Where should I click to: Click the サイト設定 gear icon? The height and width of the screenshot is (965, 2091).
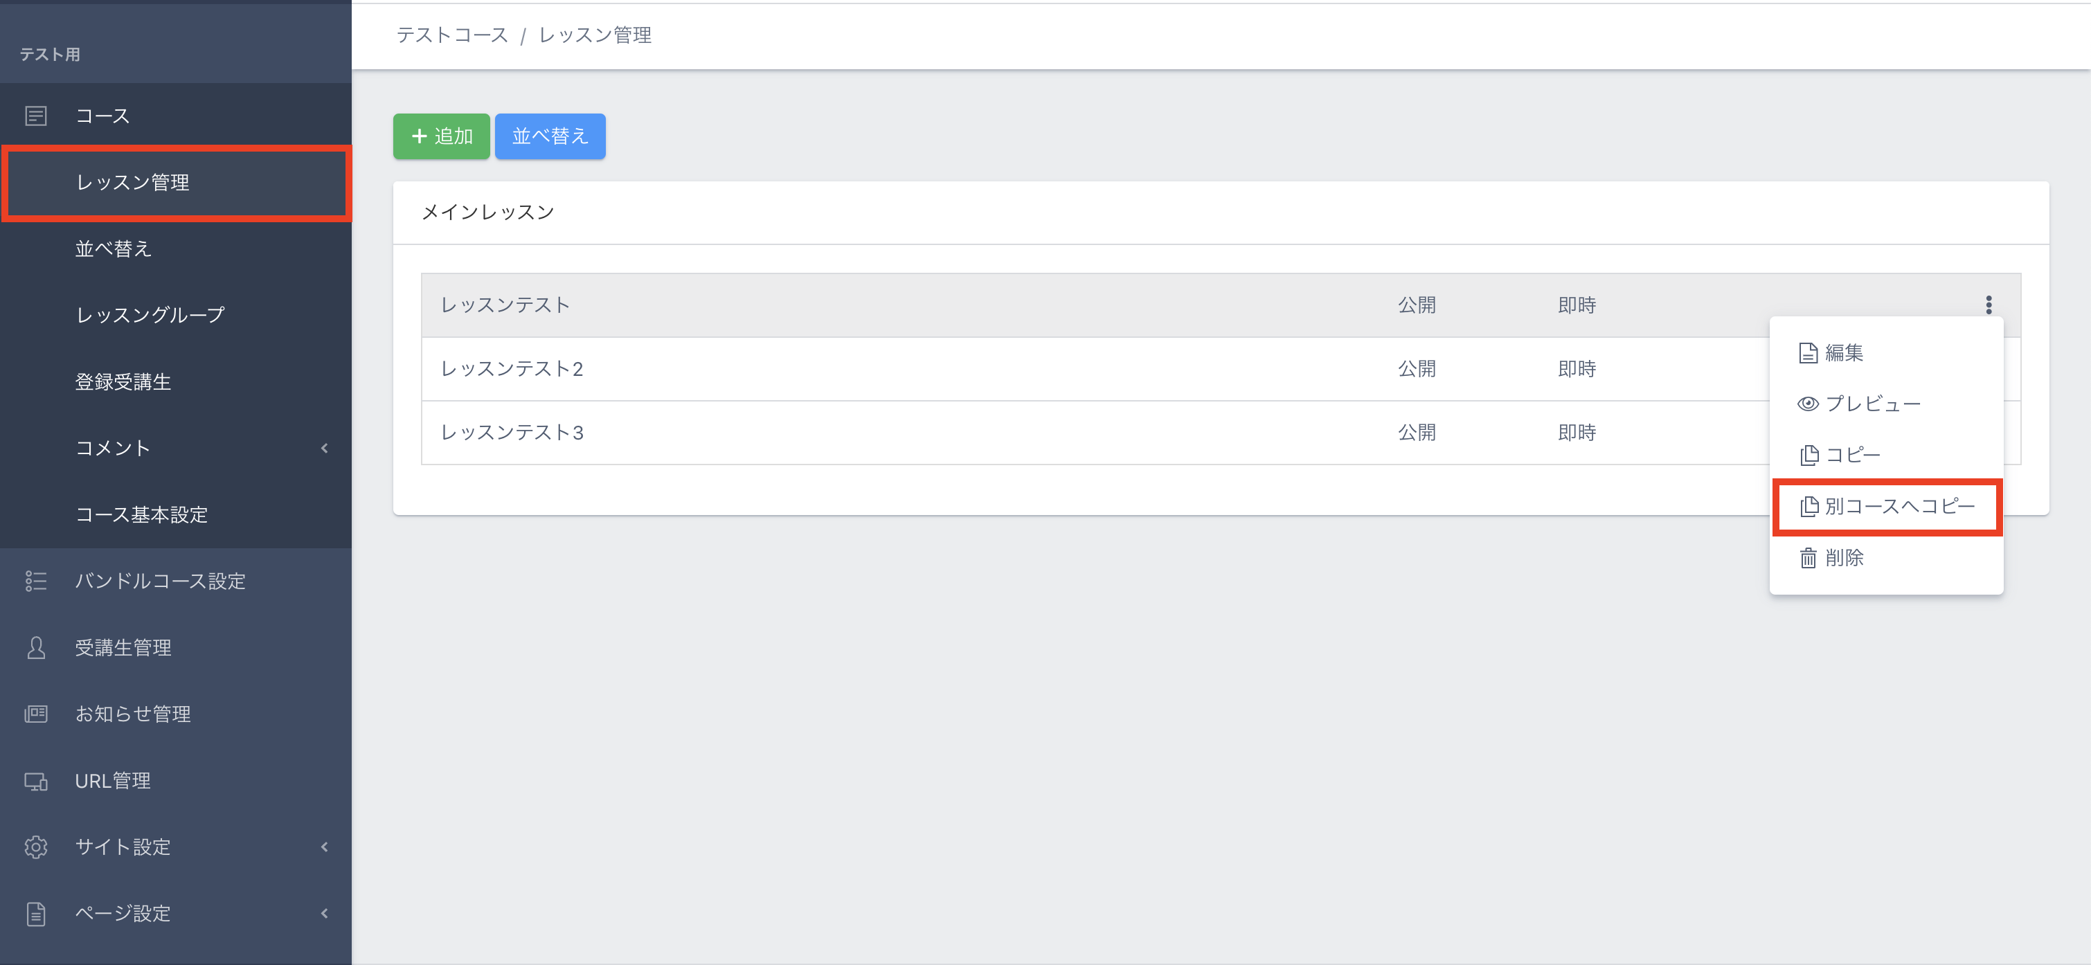coord(36,847)
